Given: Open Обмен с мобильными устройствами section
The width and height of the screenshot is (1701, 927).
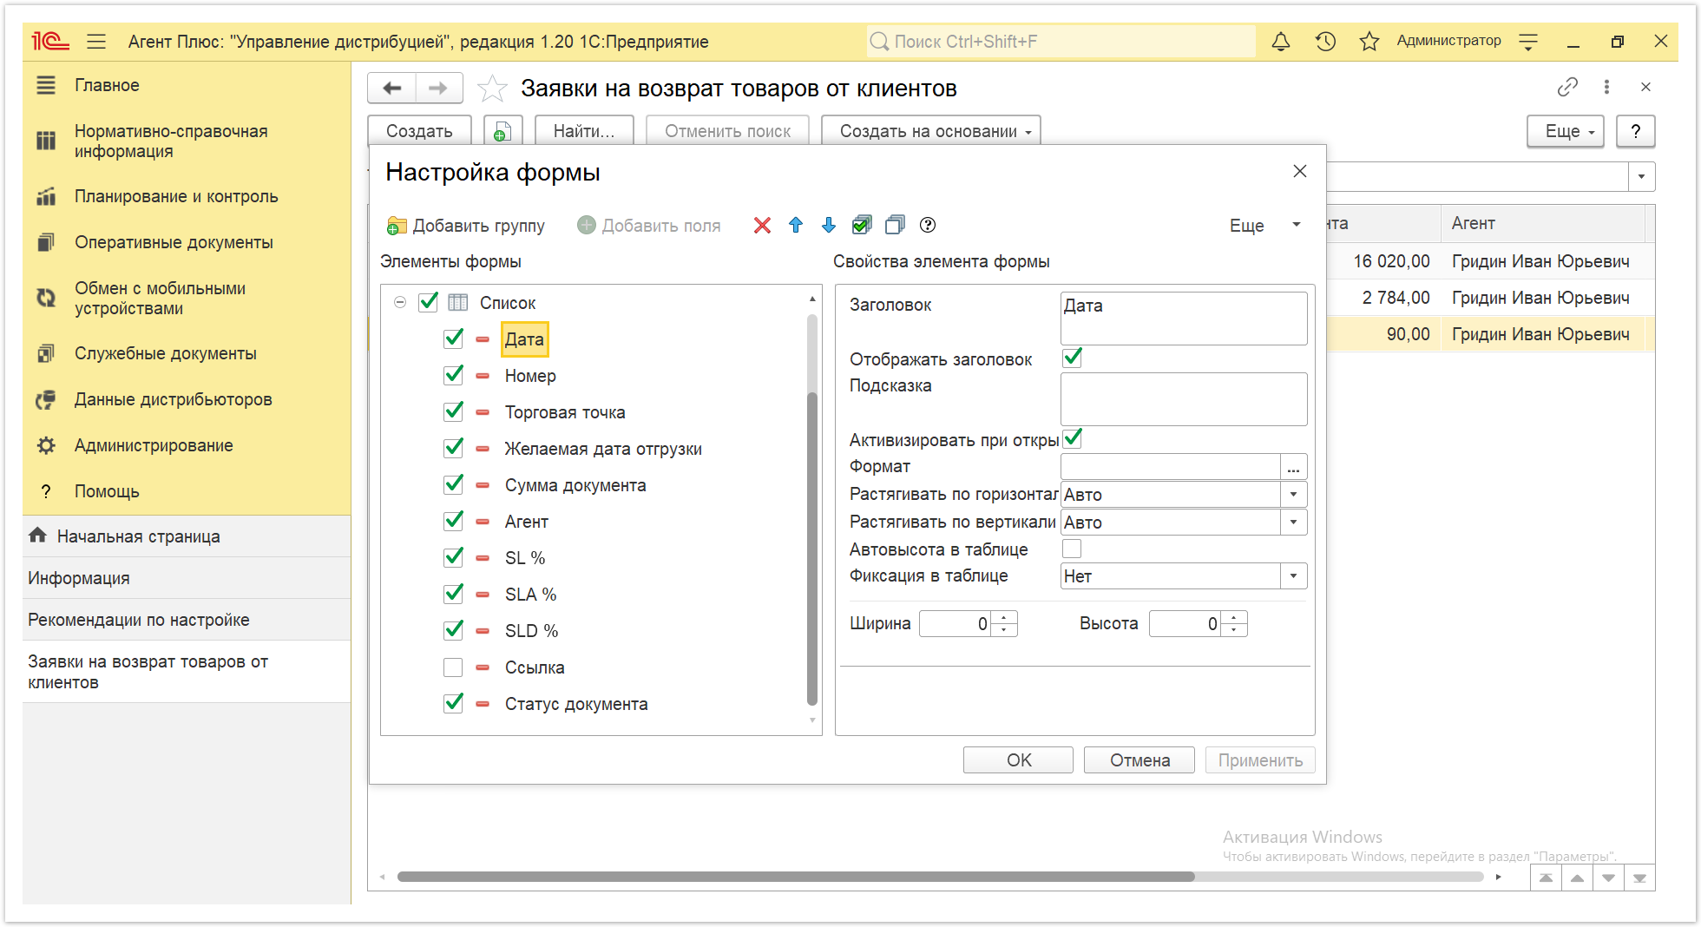Looking at the screenshot, I should (x=160, y=299).
